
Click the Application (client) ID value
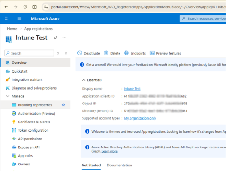tap(155, 96)
